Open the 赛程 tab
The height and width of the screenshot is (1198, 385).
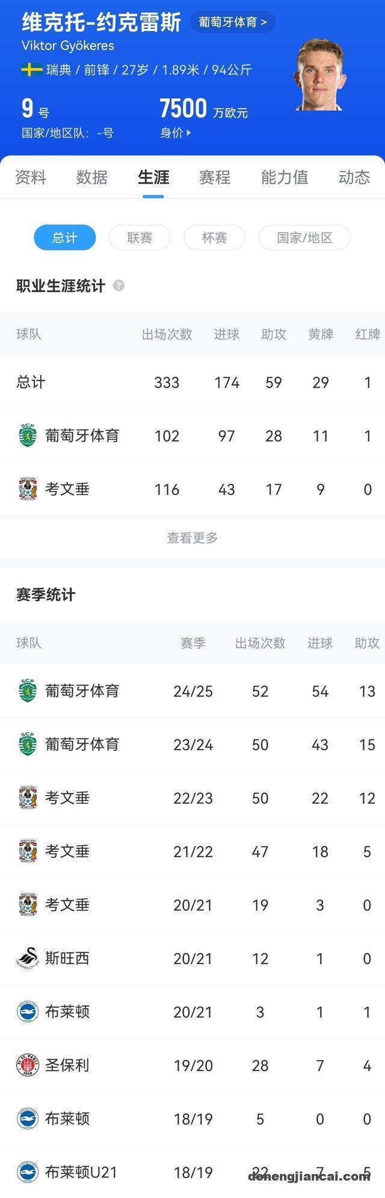[215, 178]
